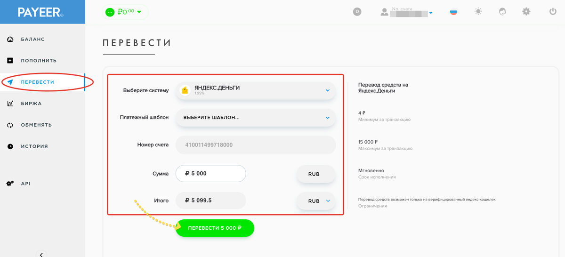
Task: Toggle the brightness theme icon
Action: click(478, 11)
